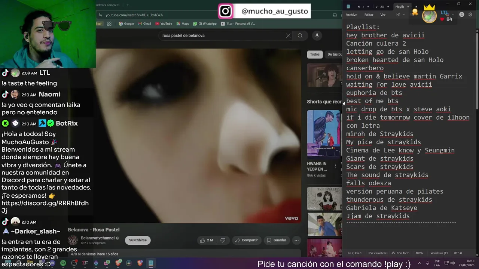
Task: Dislike the Rosa Pastel video
Action: 223,240
